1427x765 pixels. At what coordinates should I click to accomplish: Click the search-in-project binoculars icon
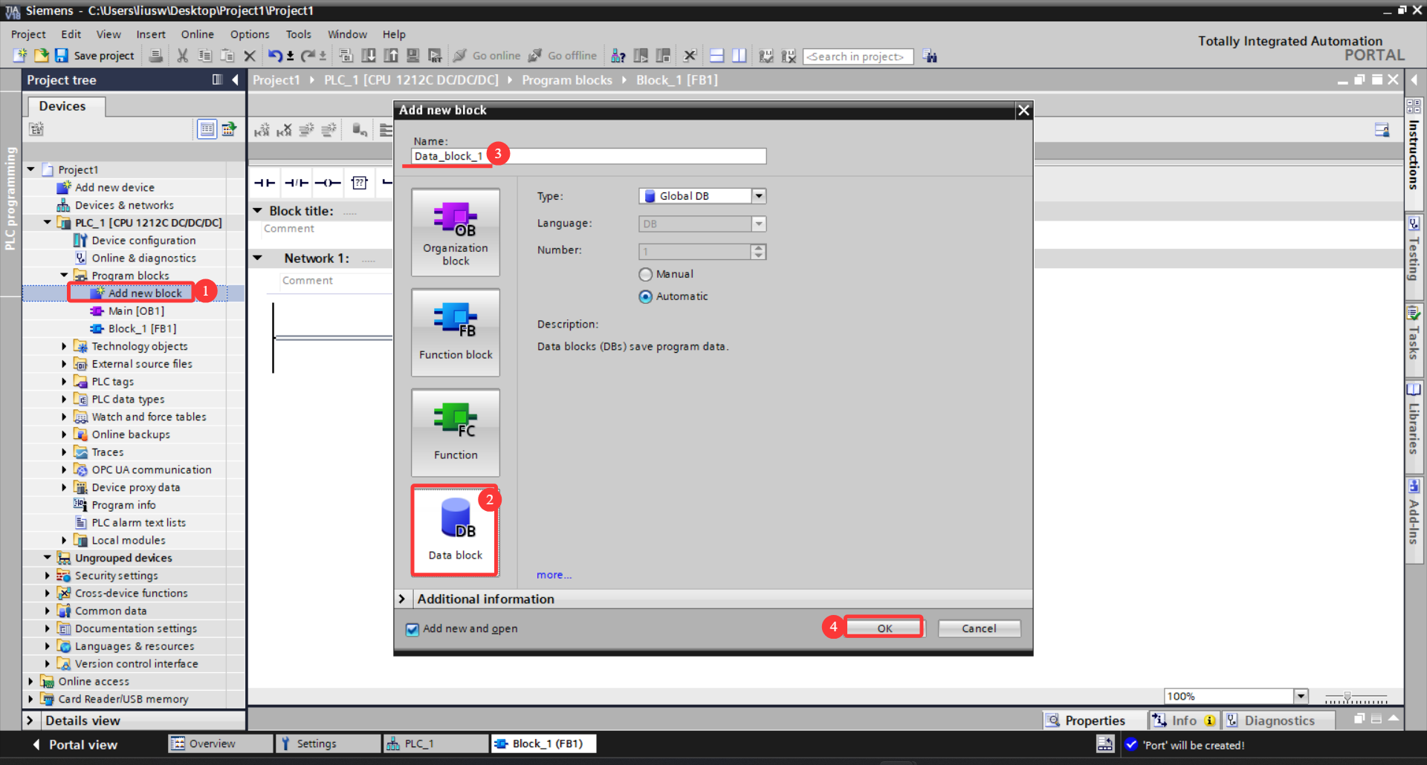(x=930, y=56)
